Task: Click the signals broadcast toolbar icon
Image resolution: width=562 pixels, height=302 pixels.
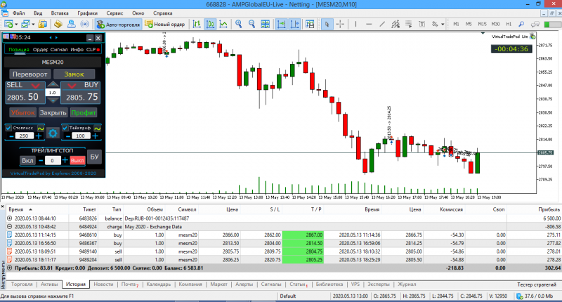Action: (84, 24)
